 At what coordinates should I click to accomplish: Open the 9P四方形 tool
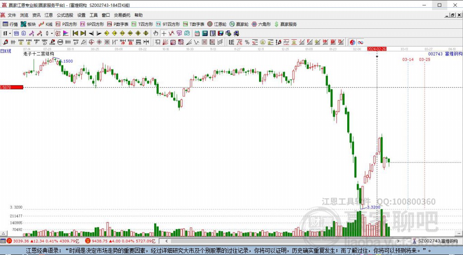tap(92, 24)
